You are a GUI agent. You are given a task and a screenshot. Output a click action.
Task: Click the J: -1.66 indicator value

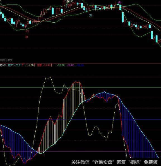pos(29,65)
